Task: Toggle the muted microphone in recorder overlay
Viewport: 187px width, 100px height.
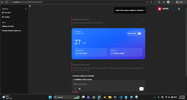Action: (179, 9)
